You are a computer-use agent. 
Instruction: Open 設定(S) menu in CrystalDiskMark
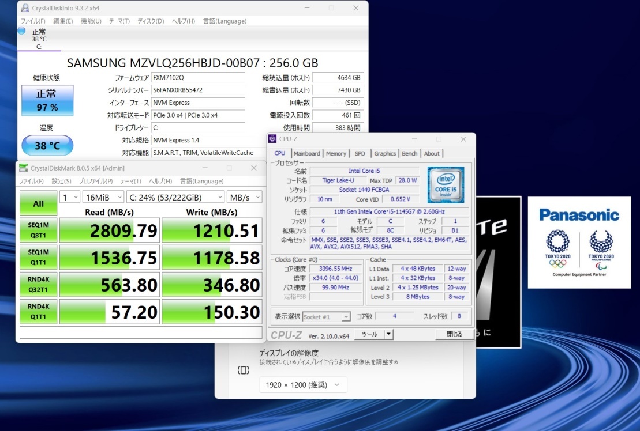point(61,181)
